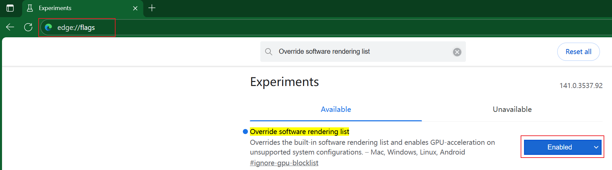Open the #ignore-gpu-blocklist link

click(x=284, y=163)
